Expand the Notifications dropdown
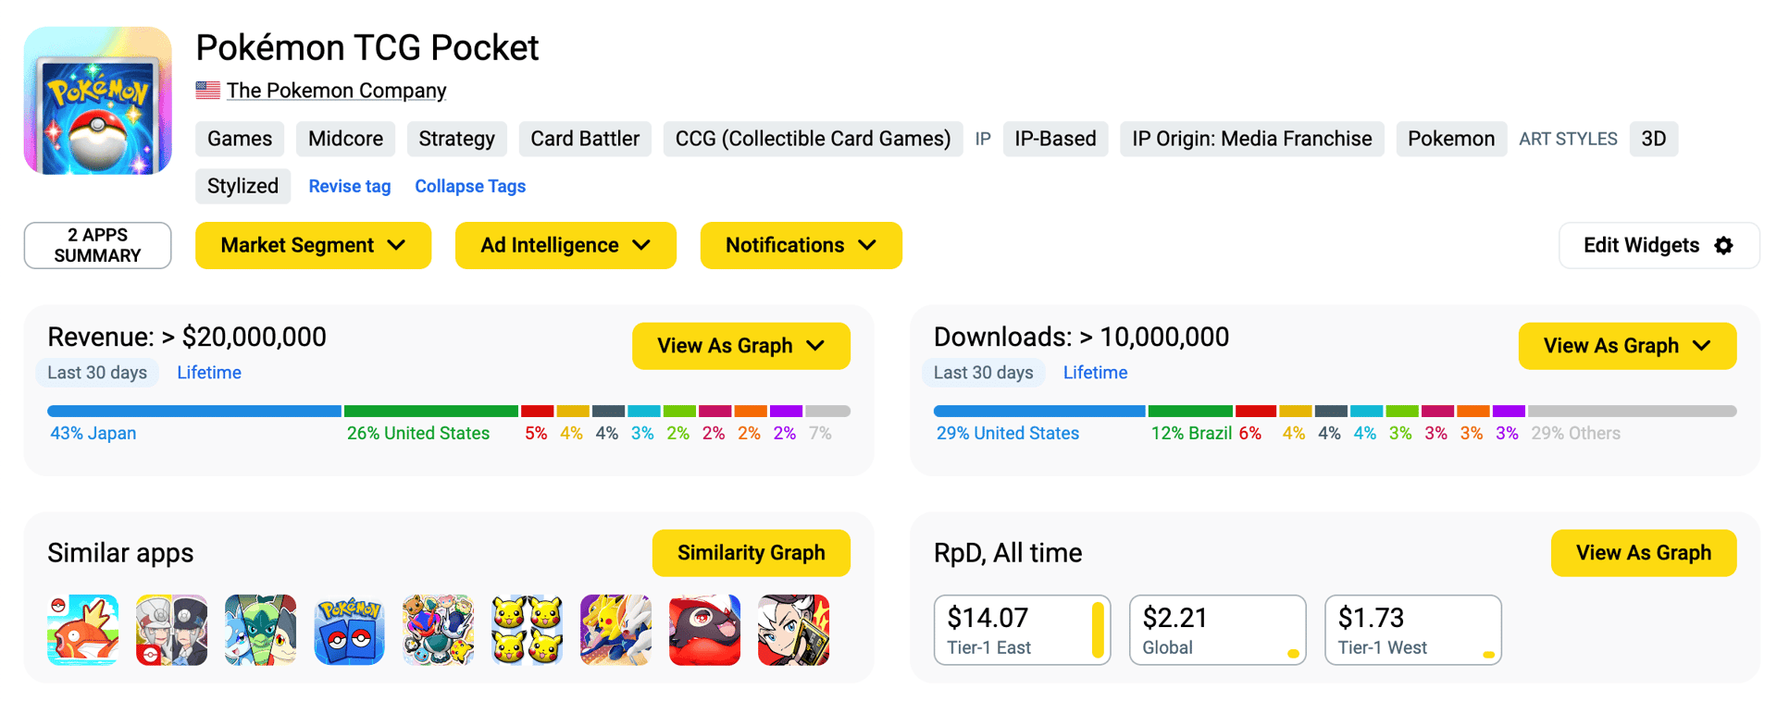Viewport: 1777px width, 701px height. [801, 245]
